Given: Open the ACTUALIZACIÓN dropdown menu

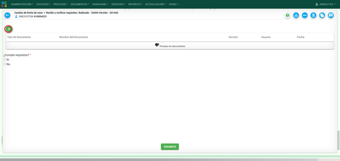Looking at the screenshot, I should coord(156,4).
